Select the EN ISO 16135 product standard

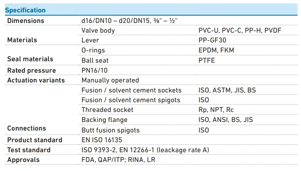[x=102, y=140]
